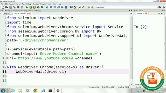This screenshot has width=166, height=93.
Task: Click the Save all files icon
Action: (x=14, y=7)
